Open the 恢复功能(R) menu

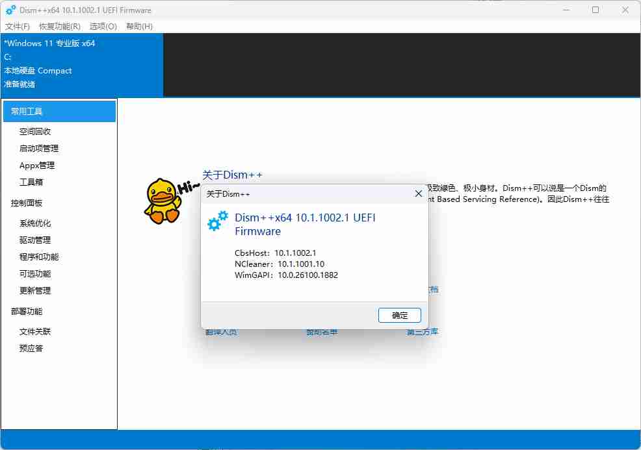(x=59, y=27)
